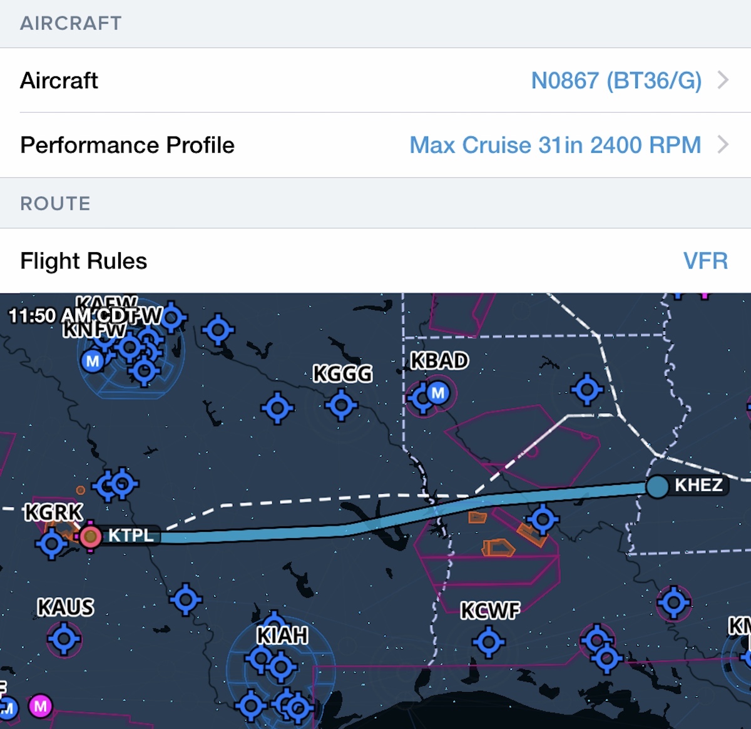Viewport: 751px width, 729px height.
Task: Tap the magenta M marker at bottom left
Action: tap(41, 706)
